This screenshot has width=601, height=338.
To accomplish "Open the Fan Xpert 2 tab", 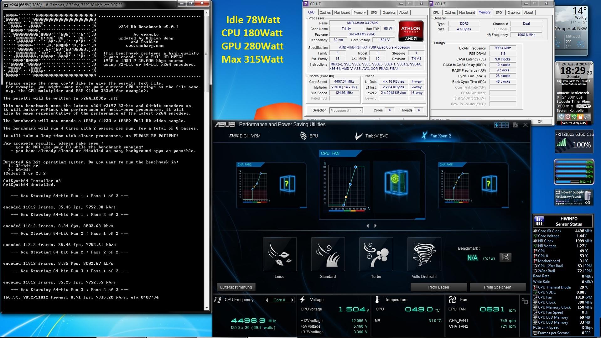I will coord(436,136).
